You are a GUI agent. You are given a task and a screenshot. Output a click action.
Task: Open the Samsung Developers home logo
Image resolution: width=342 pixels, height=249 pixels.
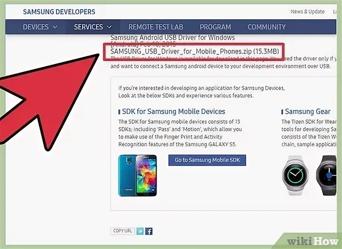pos(59,12)
